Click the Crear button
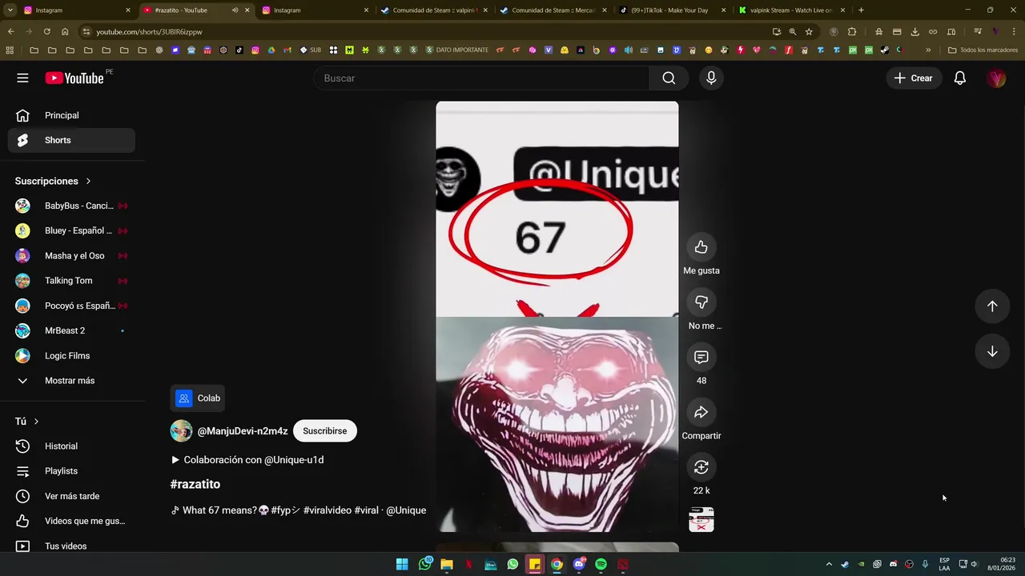The height and width of the screenshot is (576, 1025). click(913, 78)
